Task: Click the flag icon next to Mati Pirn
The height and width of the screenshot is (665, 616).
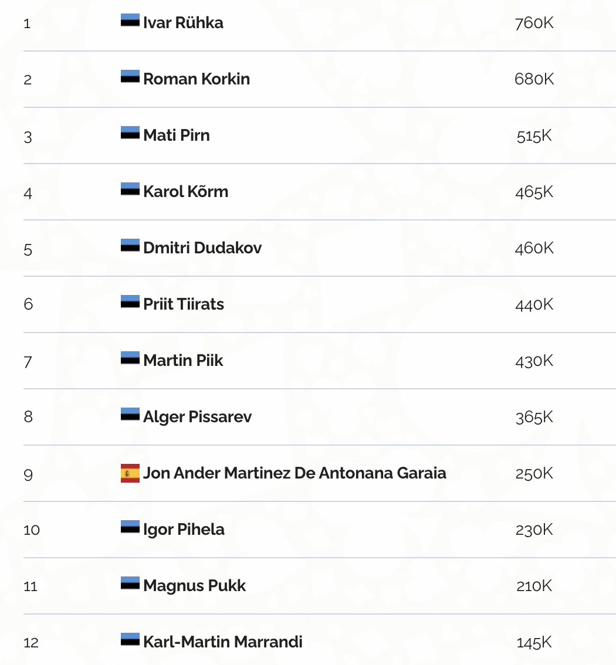Action: (x=130, y=133)
